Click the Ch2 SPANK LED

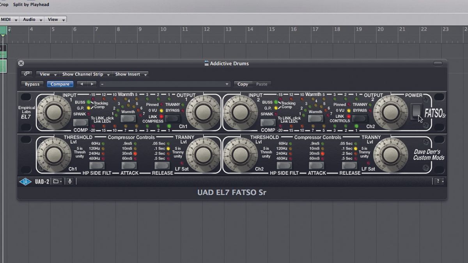pyautogui.click(x=276, y=114)
